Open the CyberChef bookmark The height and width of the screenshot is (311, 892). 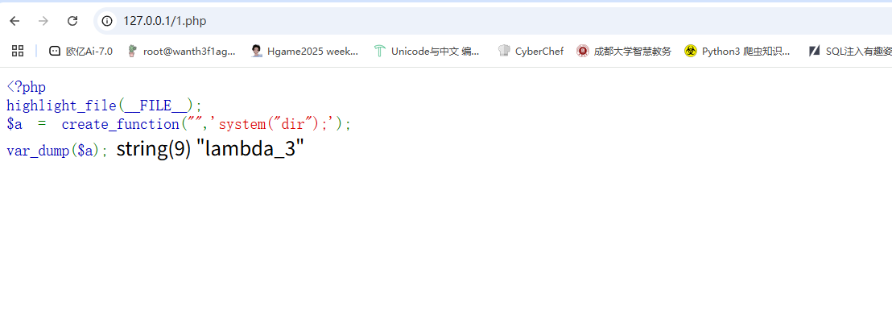(531, 52)
